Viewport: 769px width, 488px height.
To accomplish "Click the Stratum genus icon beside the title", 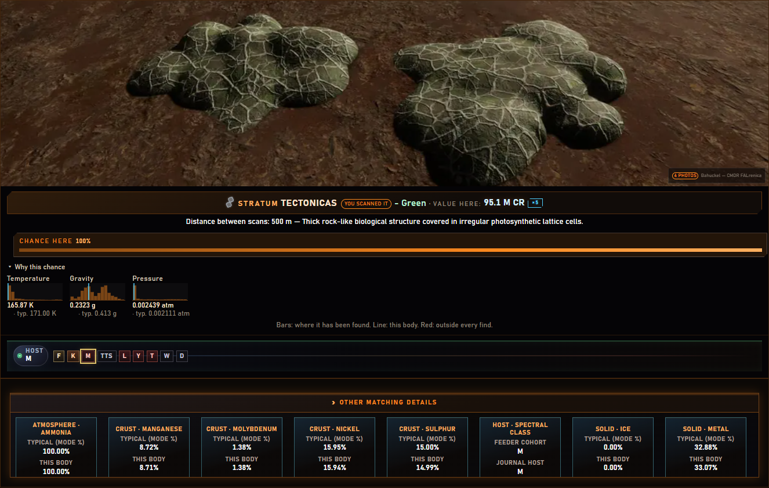I will coord(230,203).
